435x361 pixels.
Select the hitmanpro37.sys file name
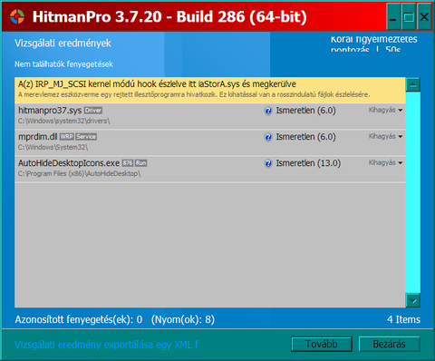click(50, 111)
